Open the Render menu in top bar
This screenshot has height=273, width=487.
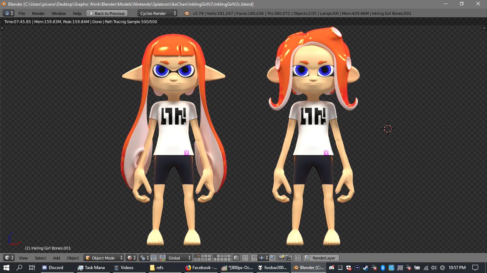click(38, 13)
